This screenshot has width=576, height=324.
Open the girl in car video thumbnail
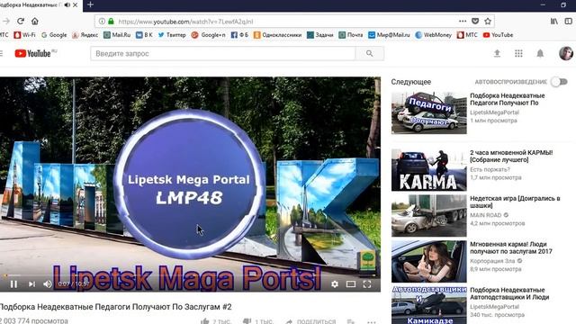(x=429, y=262)
